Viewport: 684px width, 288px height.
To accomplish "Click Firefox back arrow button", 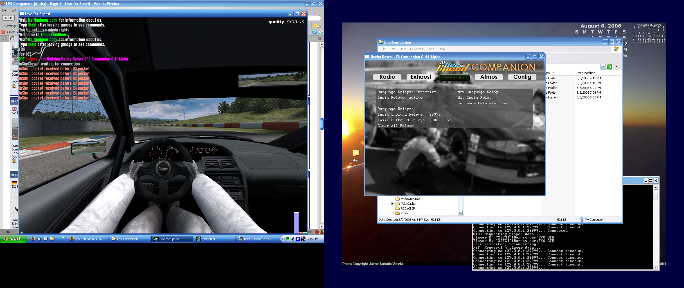I will (5, 18).
